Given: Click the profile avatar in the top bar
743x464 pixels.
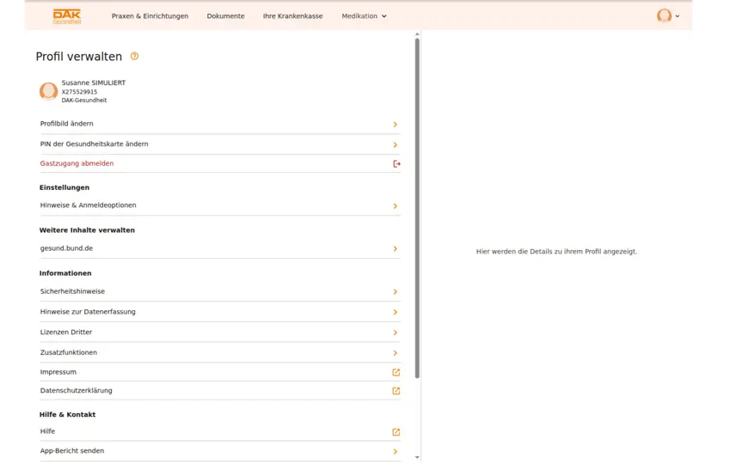Looking at the screenshot, I should pos(664,15).
